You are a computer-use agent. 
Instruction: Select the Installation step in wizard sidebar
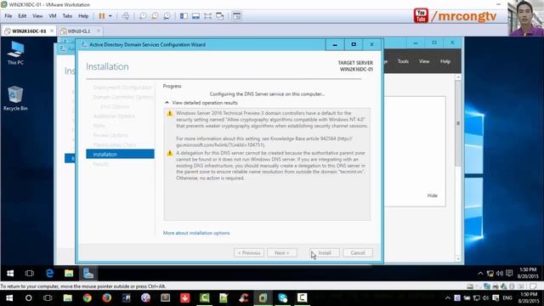120,154
